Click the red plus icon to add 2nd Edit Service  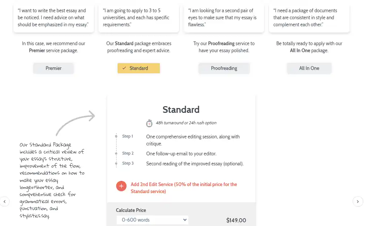(121, 186)
